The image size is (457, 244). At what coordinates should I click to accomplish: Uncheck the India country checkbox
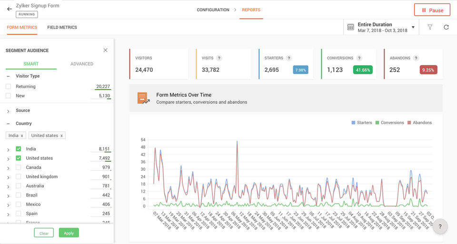coord(18,149)
